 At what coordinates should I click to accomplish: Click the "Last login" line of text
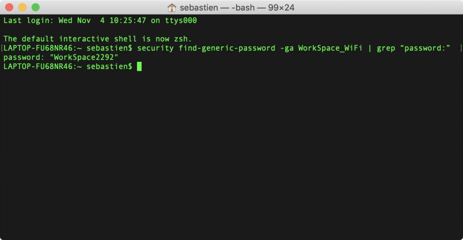point(100,20)
